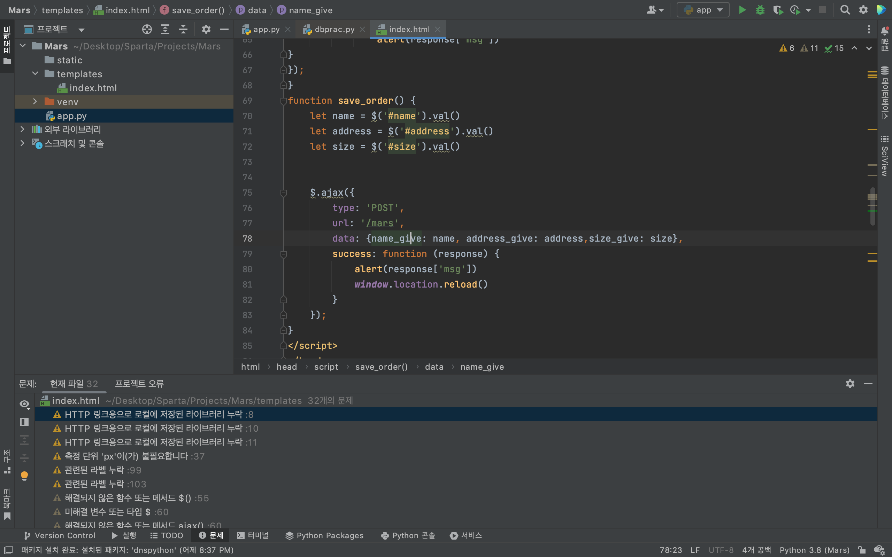Screen dimensions: 892x557
Task: Close the dbprac.py tab
Action: coord(362,30)
